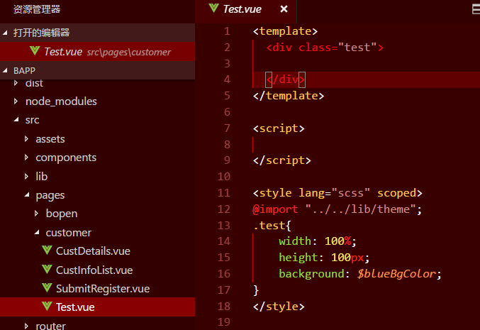Click the closing </script> tag
This screenshot has height=330, width=480.
click(x=282, y=161)
